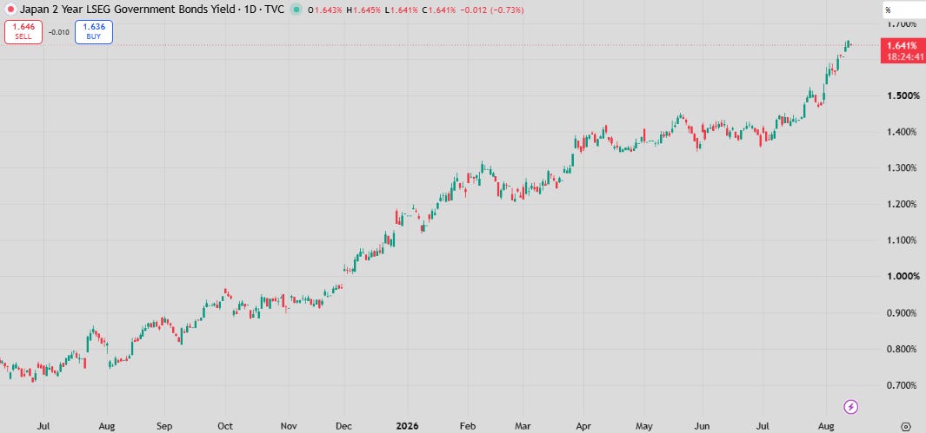This screenshot has width=926, height=433.
Task: Click the L 1.641% low value
Action: pos(401,10)
